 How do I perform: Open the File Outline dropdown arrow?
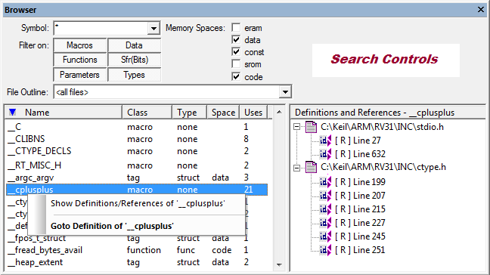[x=285, y=92]
